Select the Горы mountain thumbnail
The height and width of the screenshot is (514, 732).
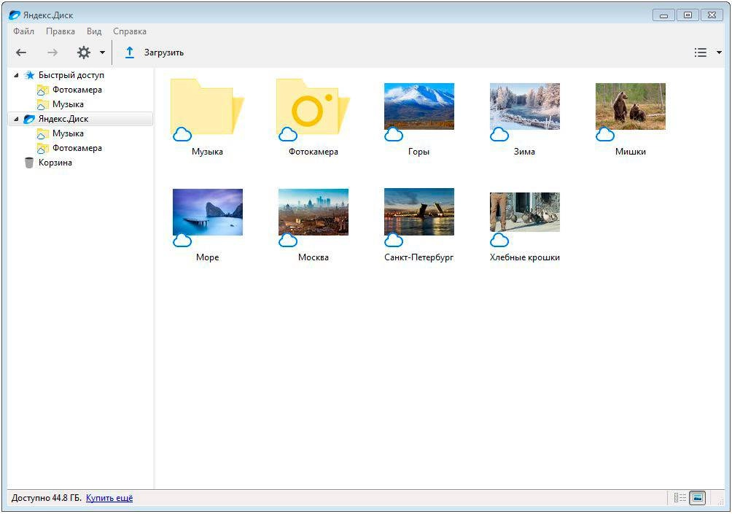(419, 106)
